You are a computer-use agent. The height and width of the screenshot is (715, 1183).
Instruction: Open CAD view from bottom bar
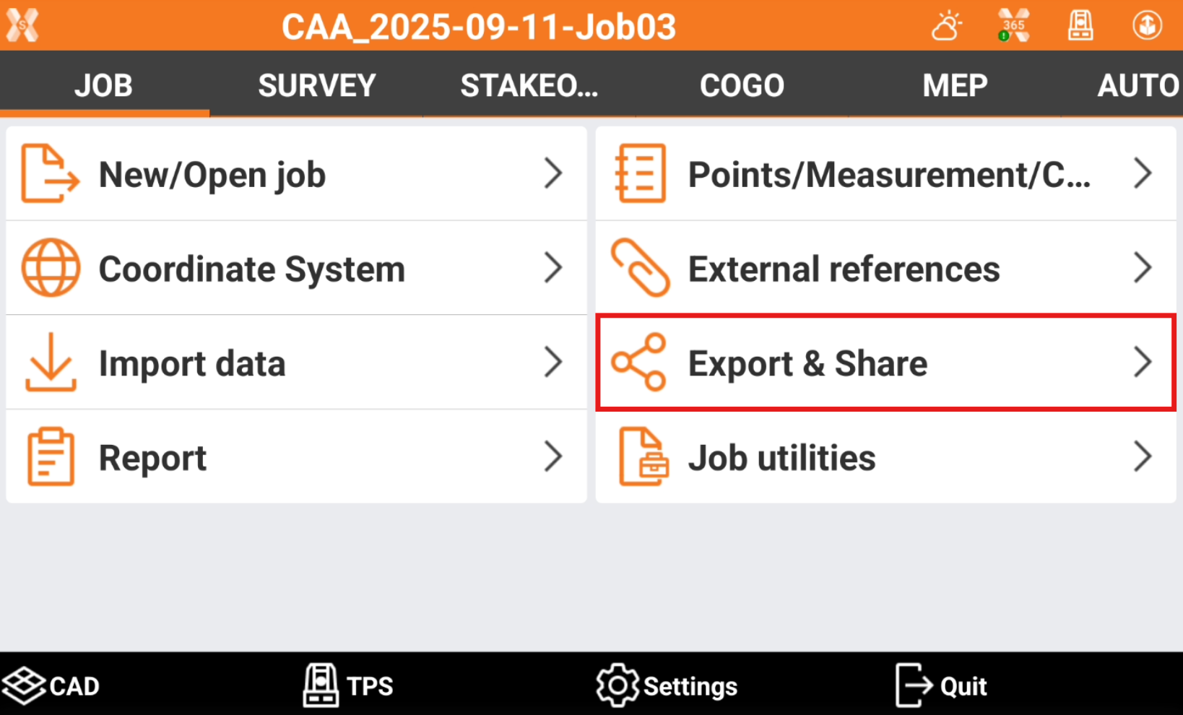[51, 685]
